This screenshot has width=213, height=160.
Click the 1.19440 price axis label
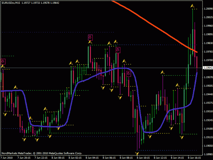(x=208, y=94)
